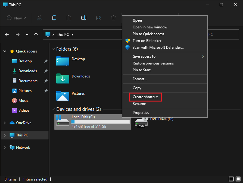Choose Restore previous versions
The image size is (243, 183).
point(165,63)
